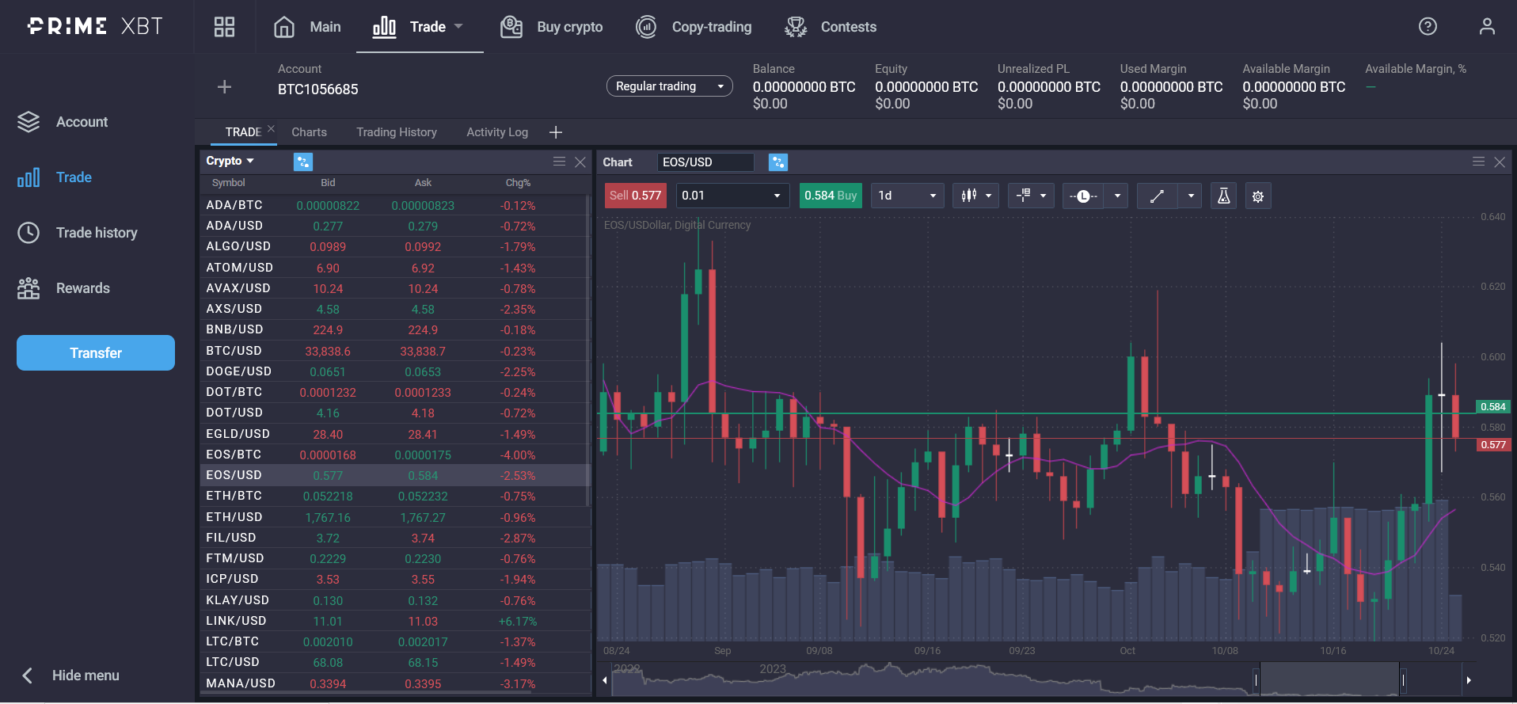Expand Regular trading dropdown
The height and width of the screenshot is (704, 1517).
[x=670, y=86]
